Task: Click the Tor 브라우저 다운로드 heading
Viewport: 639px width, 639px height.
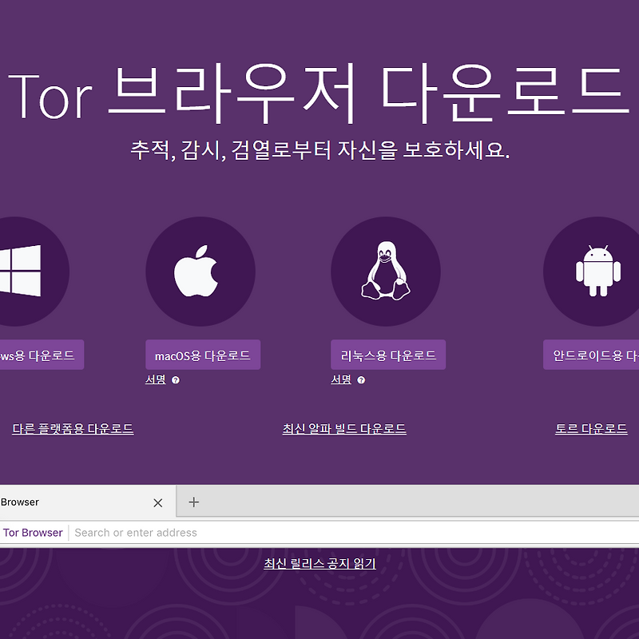Action: point(319,93)
